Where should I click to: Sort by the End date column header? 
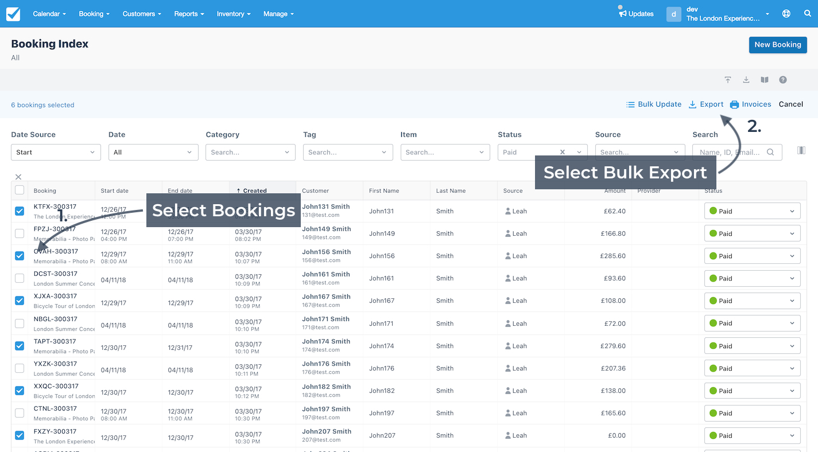click(180, 190)
